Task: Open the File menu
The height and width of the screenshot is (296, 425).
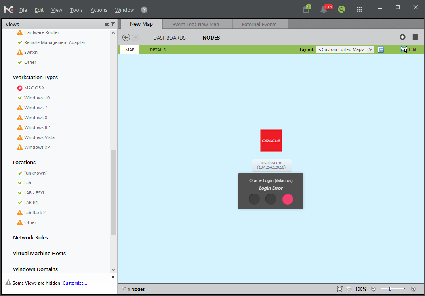Action: pos(23,10)
